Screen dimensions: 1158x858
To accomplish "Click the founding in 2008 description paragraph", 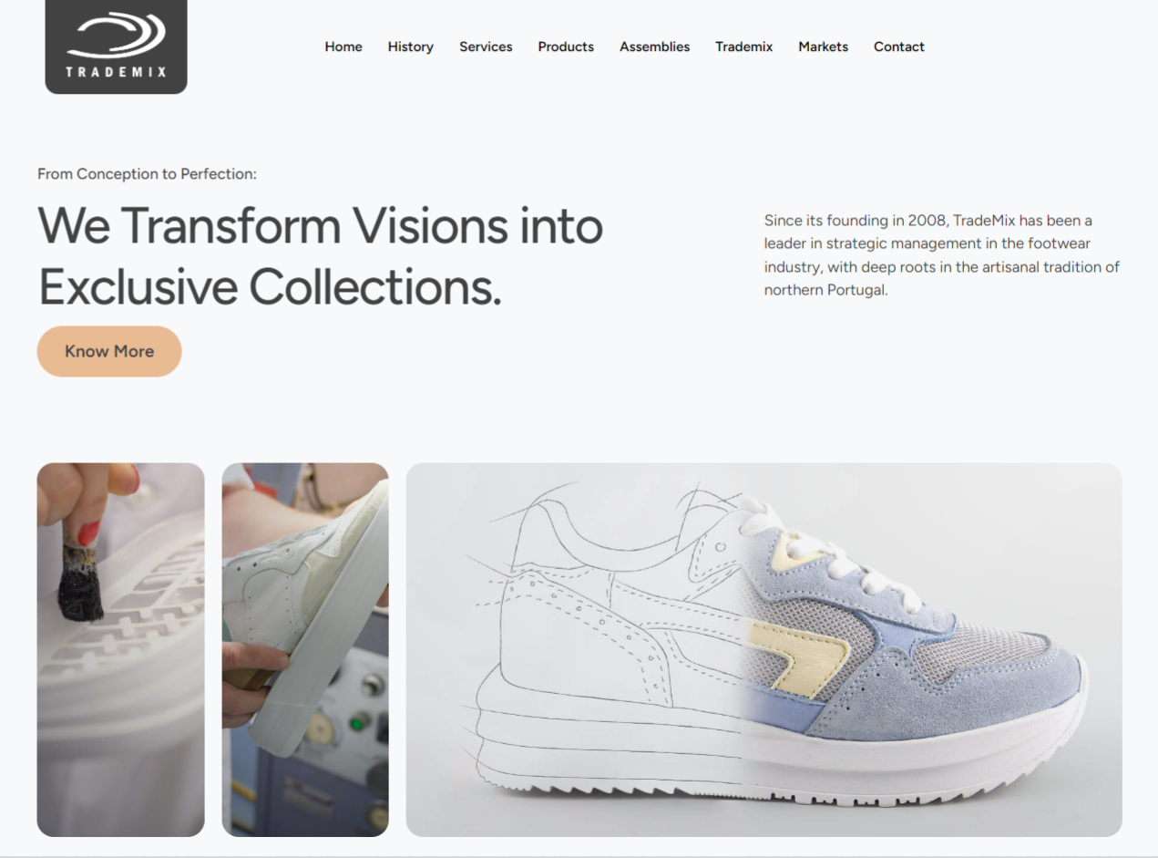I will point(942,255).
